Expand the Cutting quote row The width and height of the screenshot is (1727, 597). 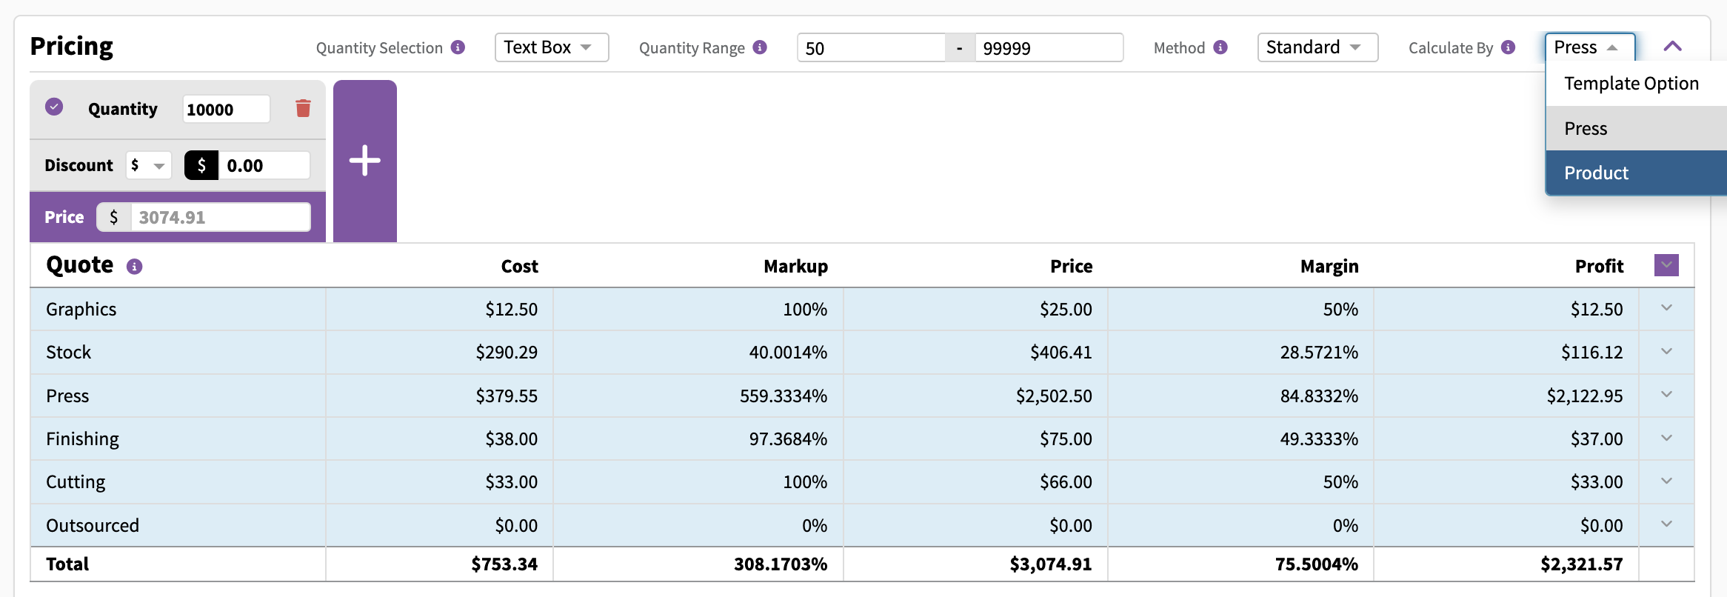click(1666, 481)
